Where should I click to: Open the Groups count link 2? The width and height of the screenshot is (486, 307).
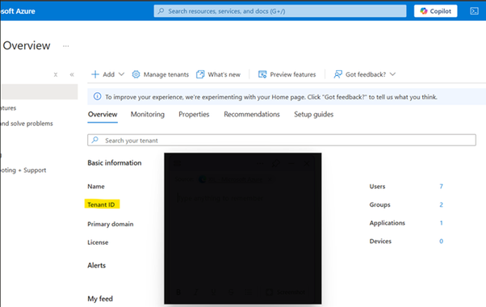tap(441, 204)
